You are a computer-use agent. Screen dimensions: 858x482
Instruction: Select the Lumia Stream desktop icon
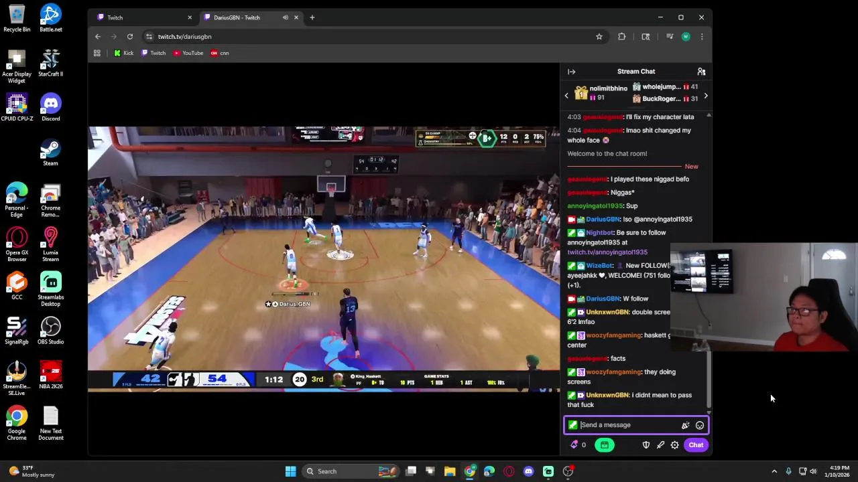click(50, 244)
